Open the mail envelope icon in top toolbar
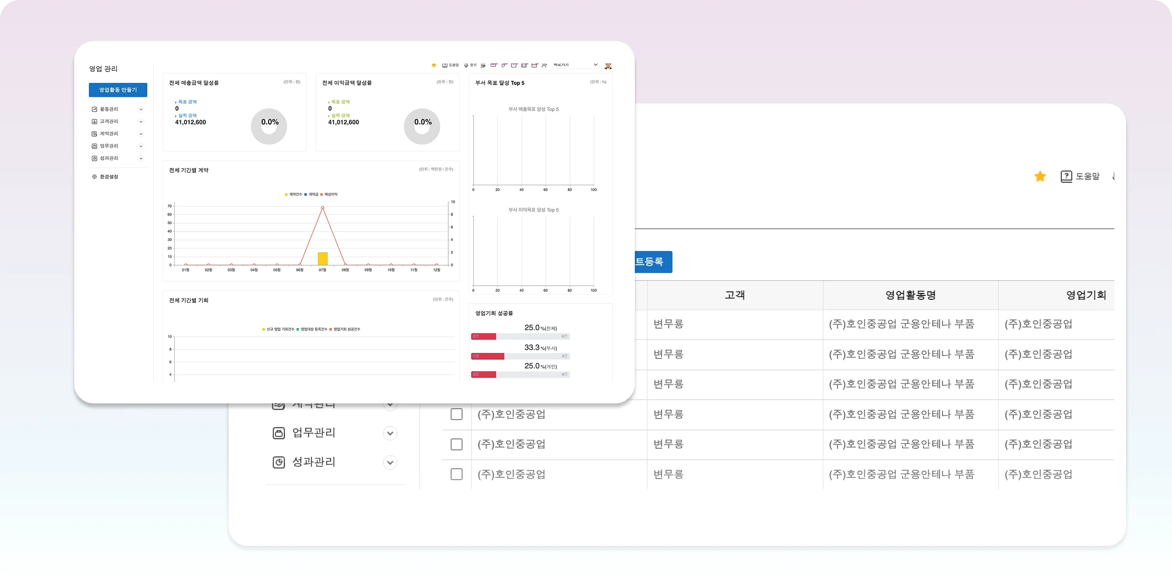This screenshot has width=1172, height=586. 494,65
